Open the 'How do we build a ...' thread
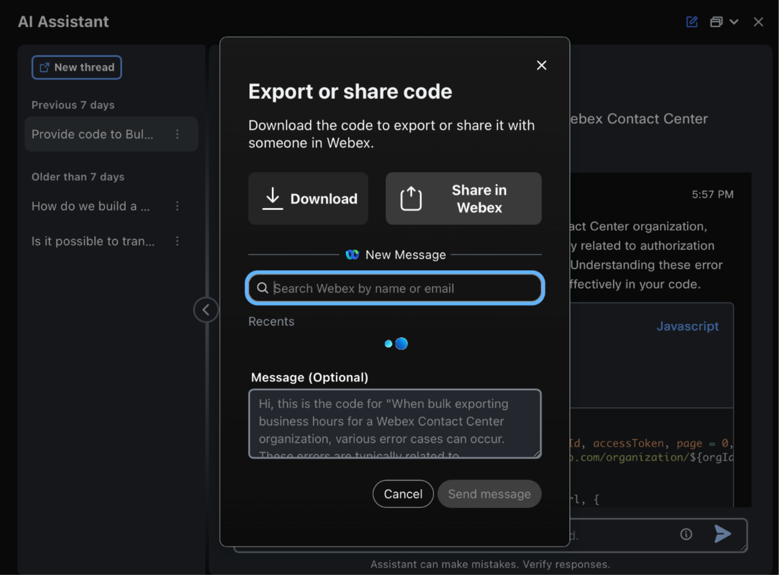 91,206
